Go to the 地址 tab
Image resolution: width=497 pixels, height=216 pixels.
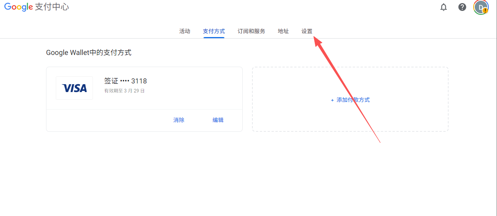tap(283, 31)
